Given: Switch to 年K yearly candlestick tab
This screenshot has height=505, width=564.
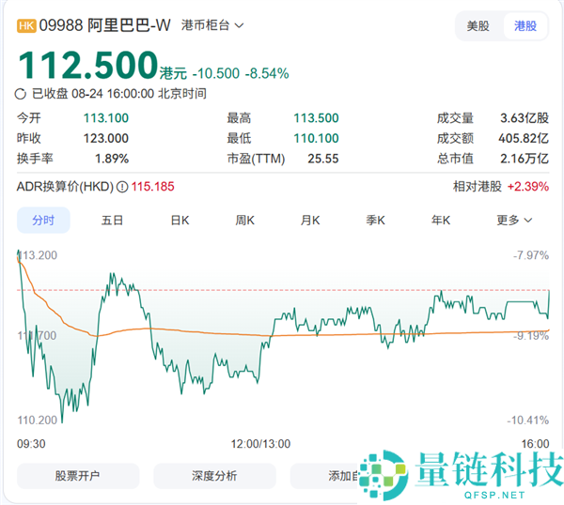Looking at the screenshot, I should click(x=441, y=221).
